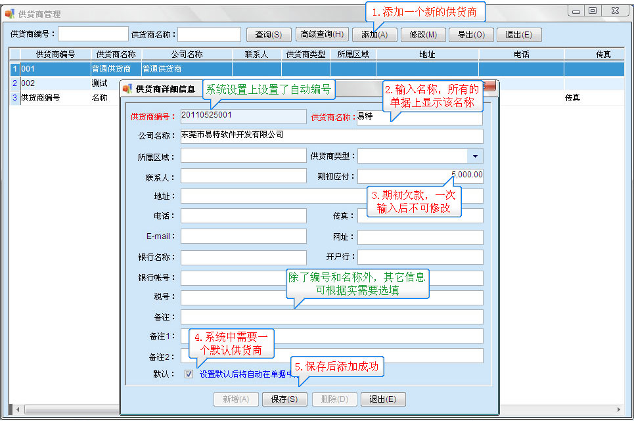Click 退出(E) in the main toolbar
This screenshot has width=634, height=421.
click(519, 35)
